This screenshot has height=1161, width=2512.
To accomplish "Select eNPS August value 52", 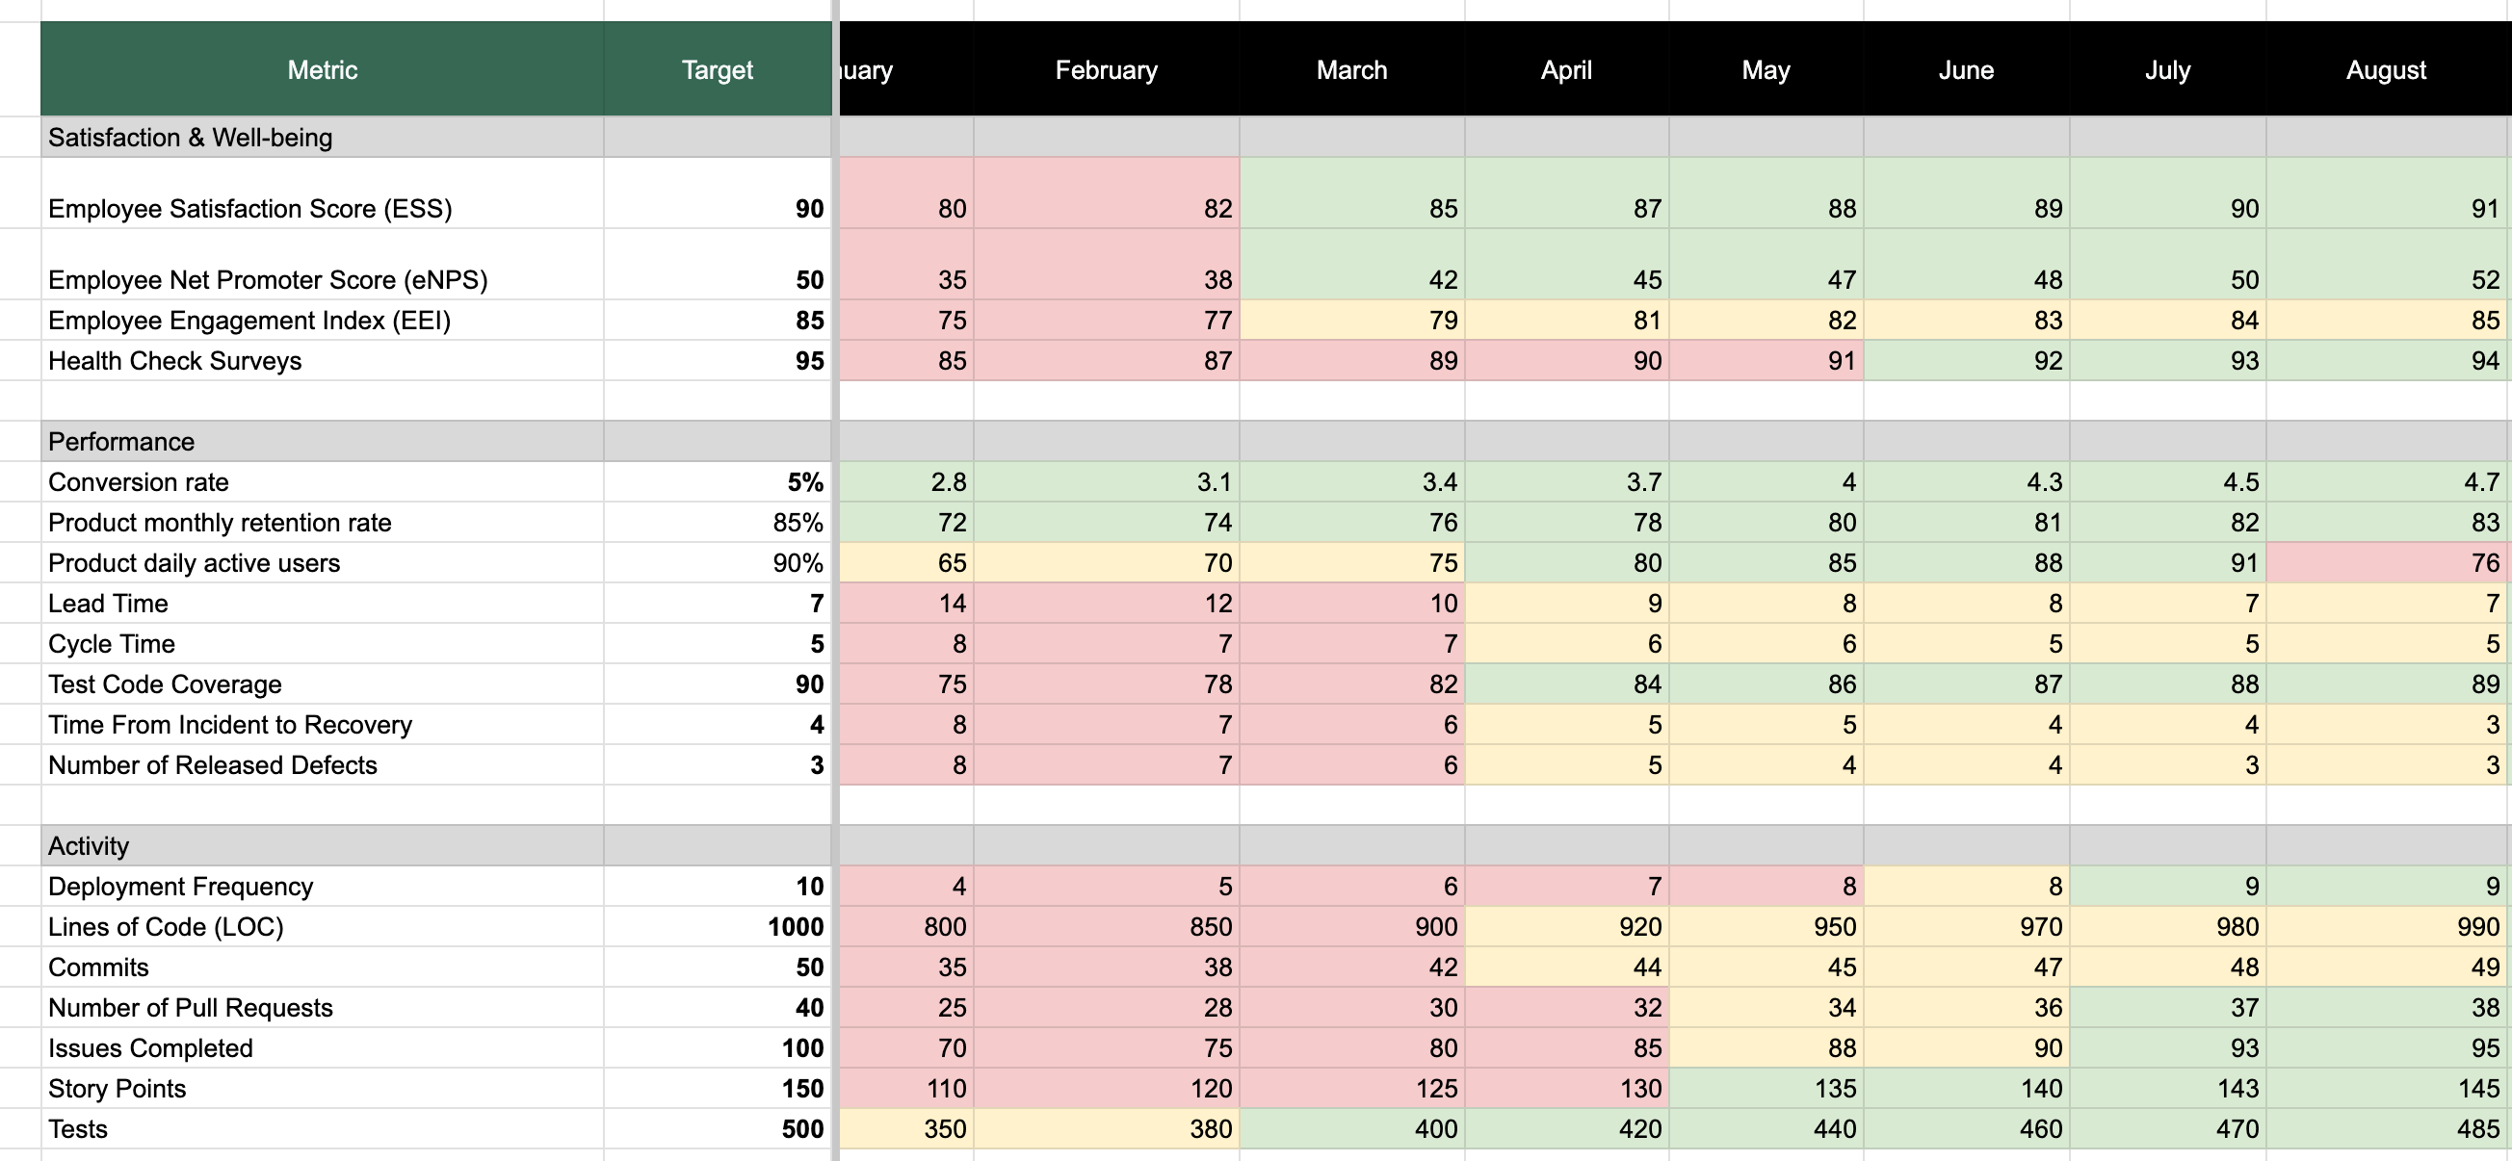I will (2386, 264).
